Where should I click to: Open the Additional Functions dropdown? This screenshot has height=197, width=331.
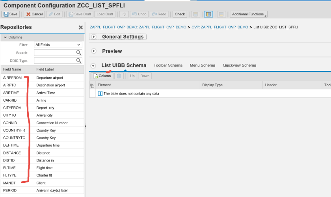pyautogui.click(x=249, y=14)
